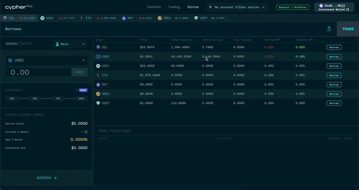
Task: Click Borrow button in SOL row
Action: tap(334, 47)
